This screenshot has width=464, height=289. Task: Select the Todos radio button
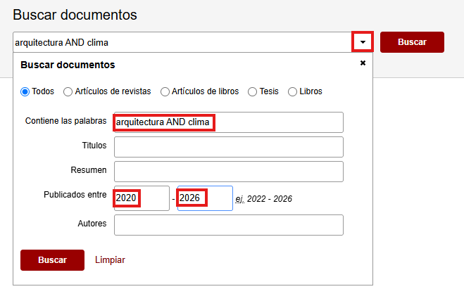point(25,91)
